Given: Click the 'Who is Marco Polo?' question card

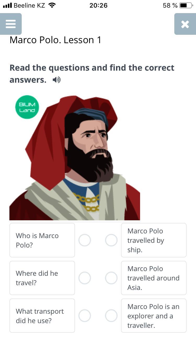Looking at the screenshot, I should pyautogui.click(x=42, y=240).
